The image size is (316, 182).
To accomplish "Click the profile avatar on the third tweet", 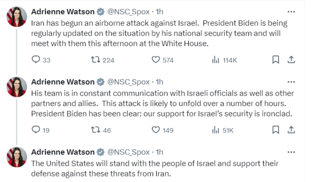I will tap(16, 157).
